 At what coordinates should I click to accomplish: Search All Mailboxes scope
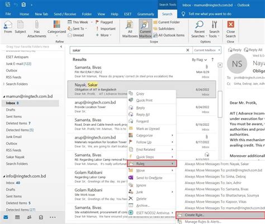tap(130, 29)
